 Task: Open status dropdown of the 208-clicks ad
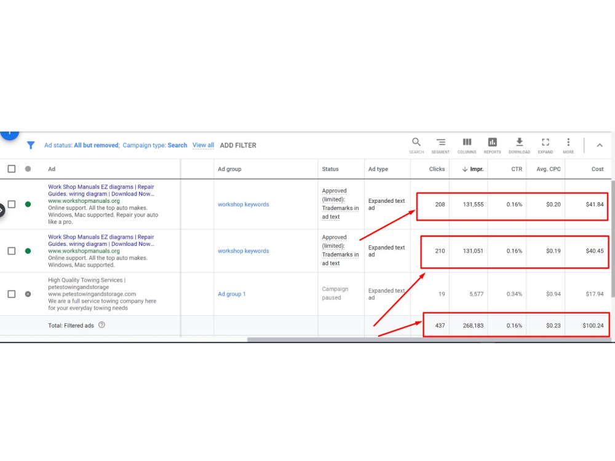tap(28, 204)
